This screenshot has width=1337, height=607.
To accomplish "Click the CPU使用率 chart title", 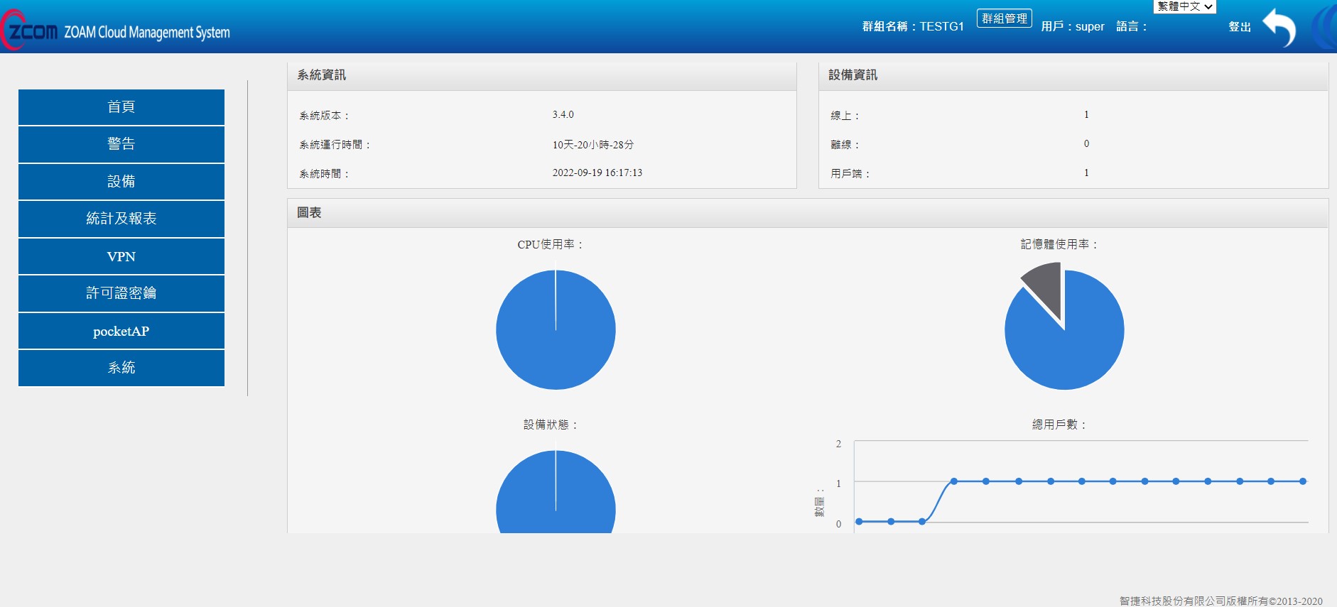I will tap(550, 244).
